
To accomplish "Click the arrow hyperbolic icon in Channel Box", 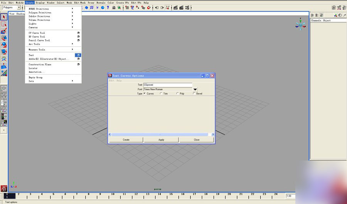I will click(x=344, y=15).
